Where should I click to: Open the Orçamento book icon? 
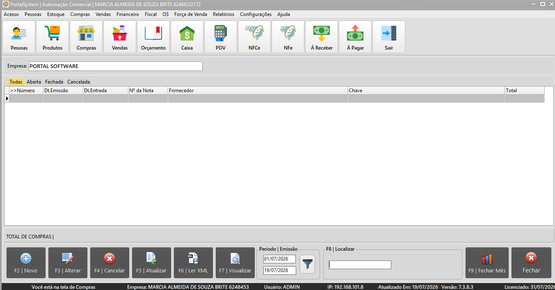(153, 37)
